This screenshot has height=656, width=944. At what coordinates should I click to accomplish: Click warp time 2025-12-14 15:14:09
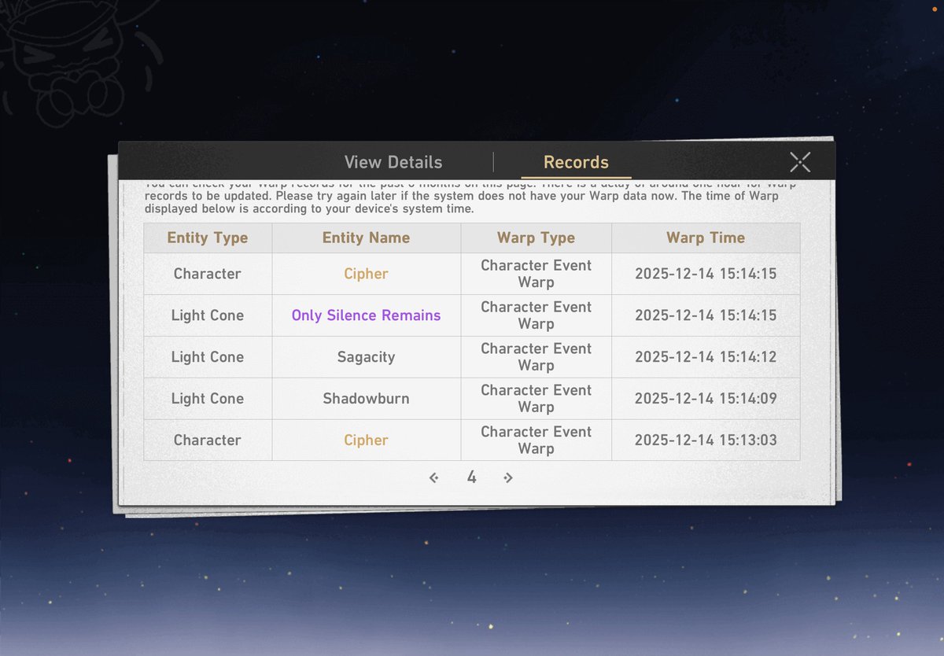(x=706, y=399)
